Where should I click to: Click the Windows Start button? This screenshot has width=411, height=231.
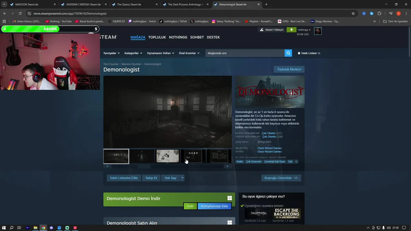coord(4,228)
